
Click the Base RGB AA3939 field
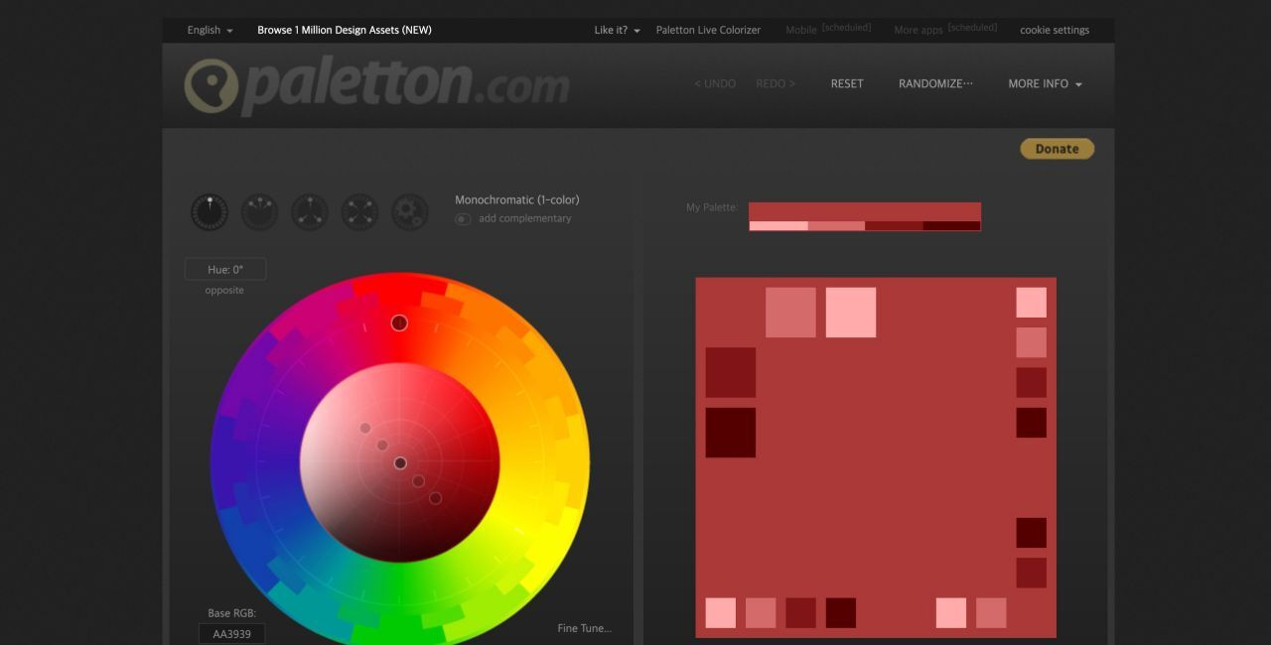[231, 634]
